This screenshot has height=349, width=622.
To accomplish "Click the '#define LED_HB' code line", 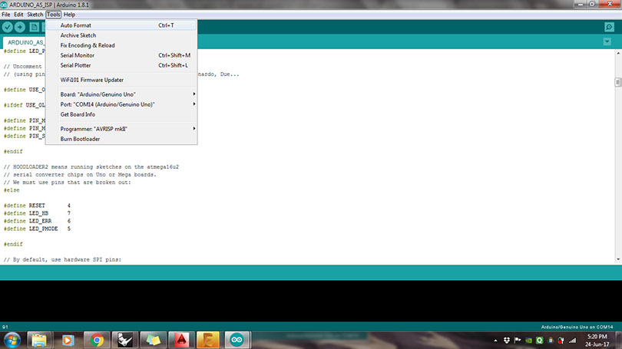I will pos(37,213).
